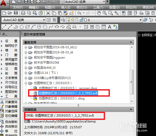156x136 pixels.
Task: Select the Ellipse draw tool
Action: (x=57, y=27)
